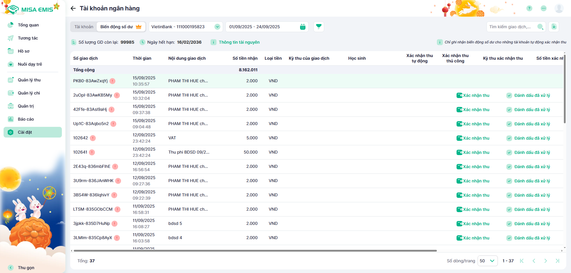Expand the VietinBank account dropdown

point(217,27)
